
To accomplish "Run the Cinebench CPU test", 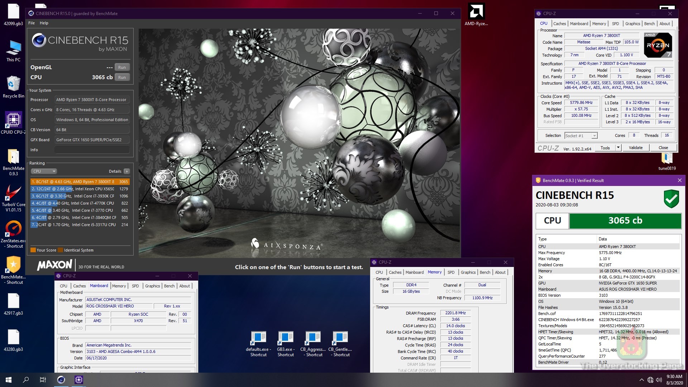I will (x=122, y=77).
